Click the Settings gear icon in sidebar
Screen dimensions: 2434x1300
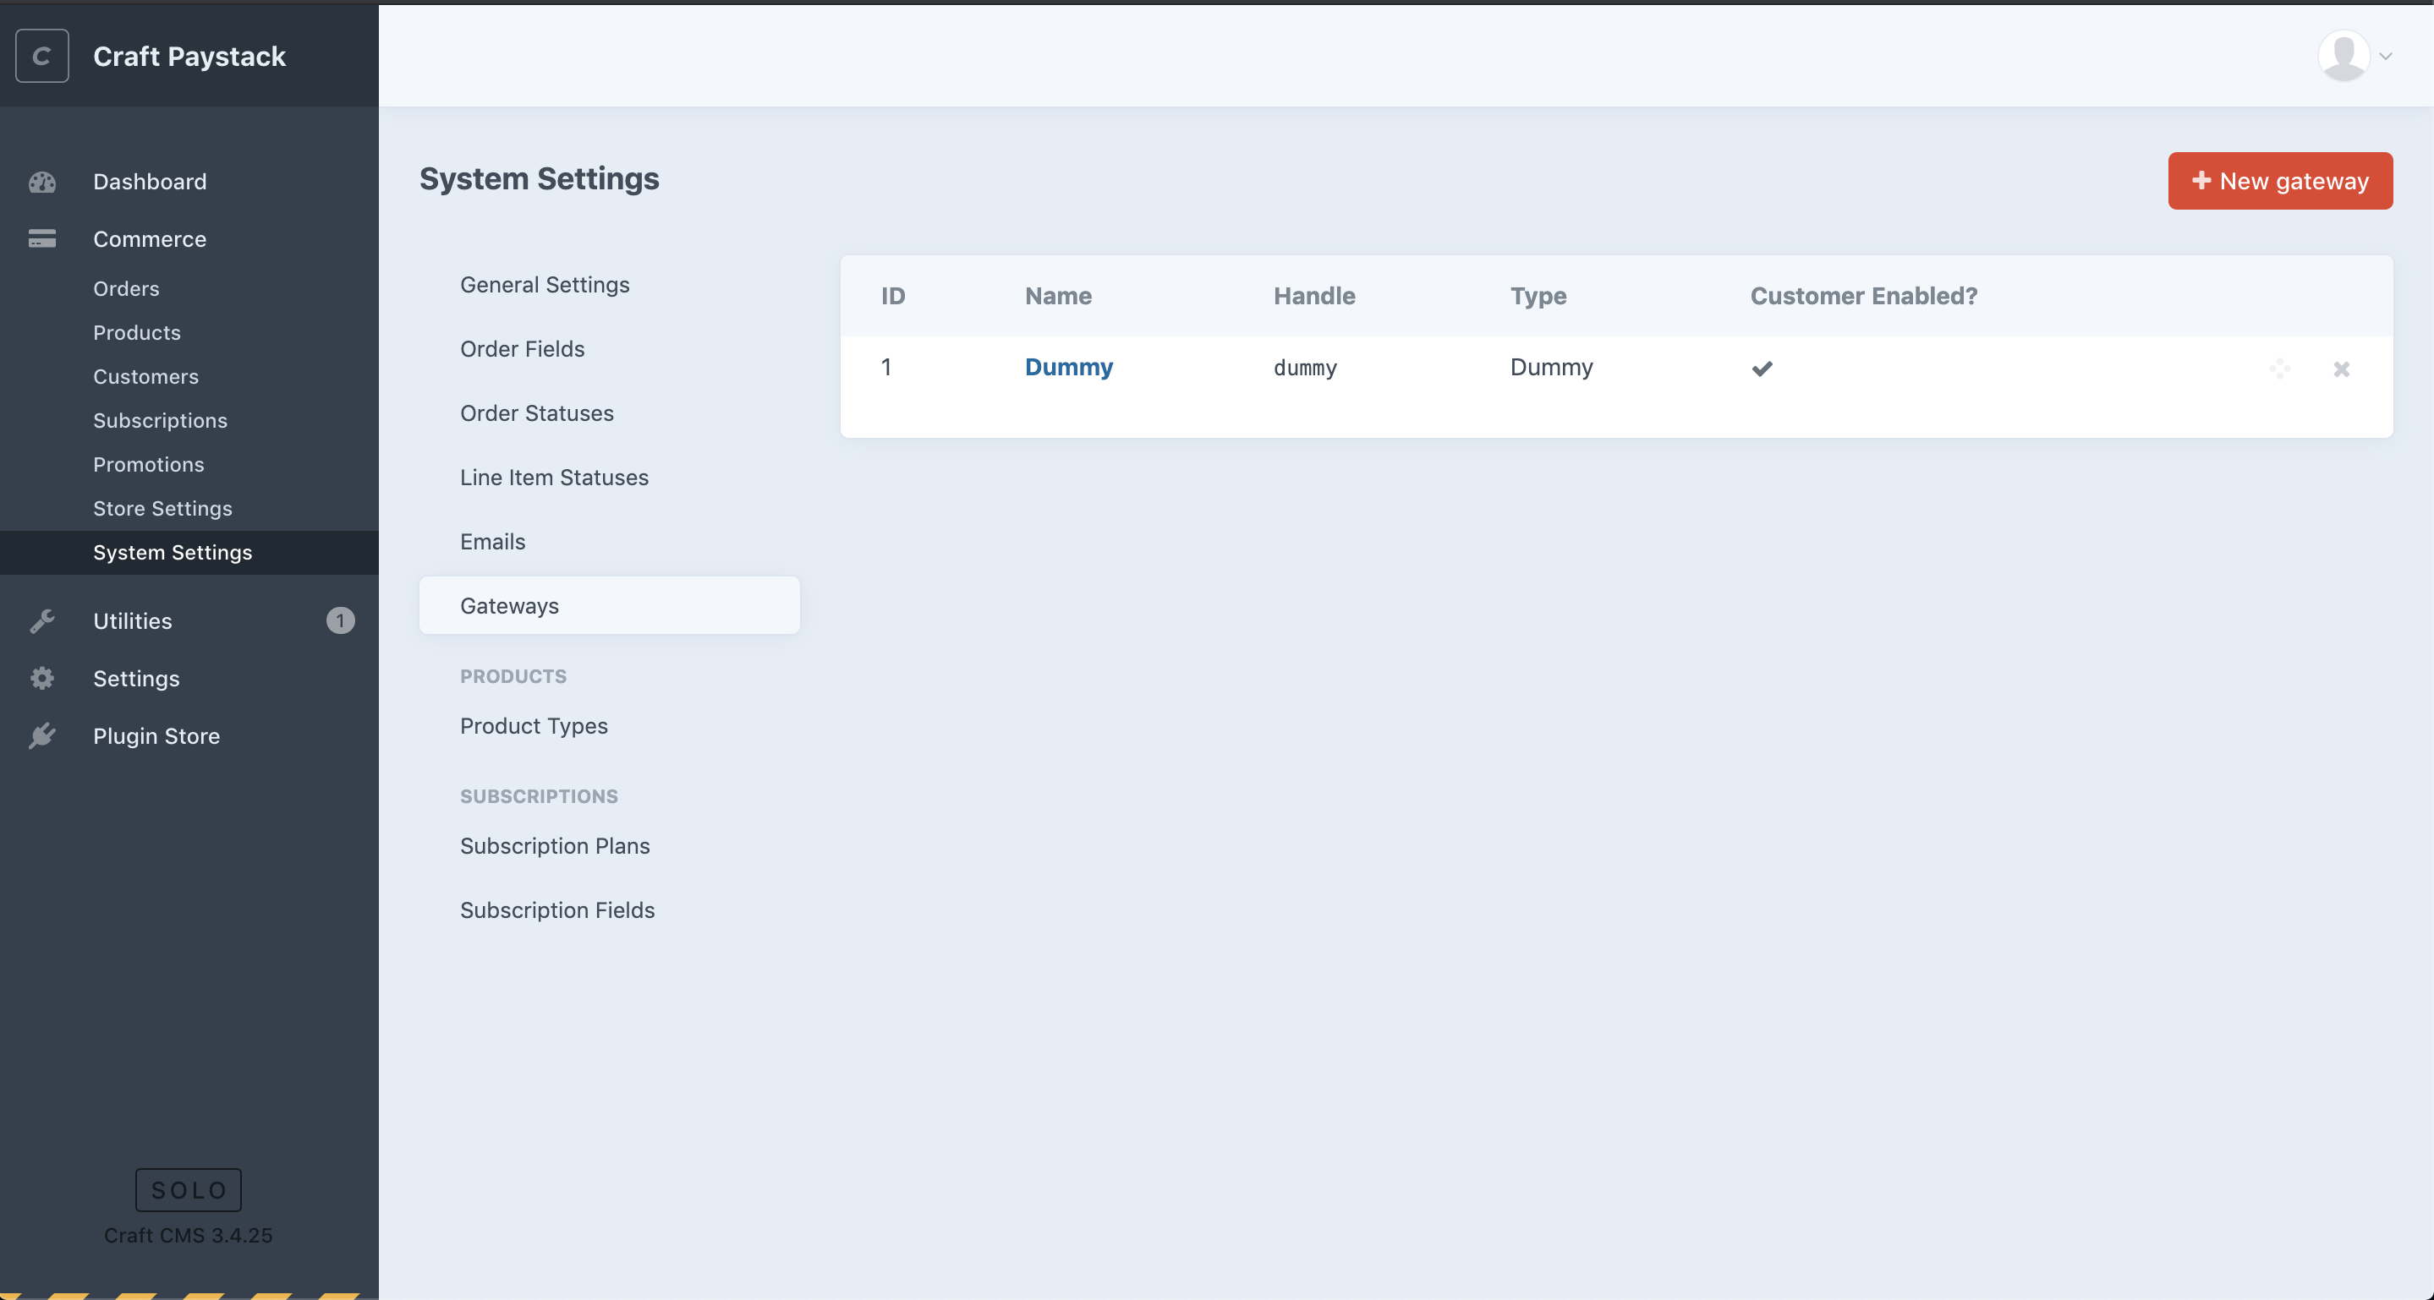pos(43,677)
